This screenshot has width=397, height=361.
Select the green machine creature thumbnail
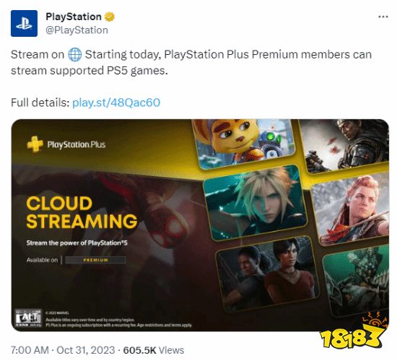point(357,280)
